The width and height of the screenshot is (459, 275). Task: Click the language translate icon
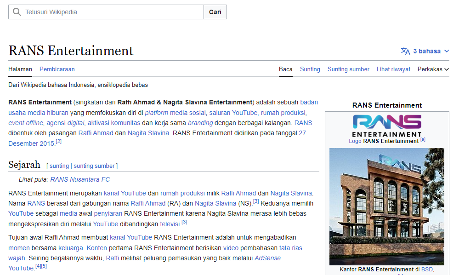[405, 51]
